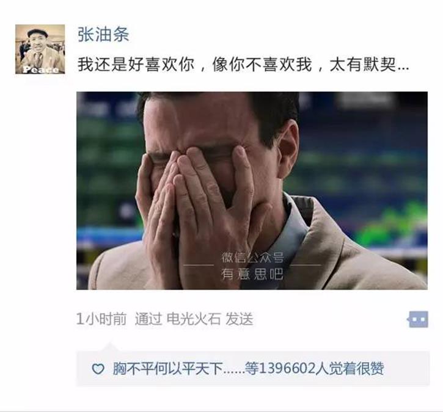Screen dimensions: 443x412
Task: Open the username 张油条
Action: pyautogui.click(x=103, y=34)
